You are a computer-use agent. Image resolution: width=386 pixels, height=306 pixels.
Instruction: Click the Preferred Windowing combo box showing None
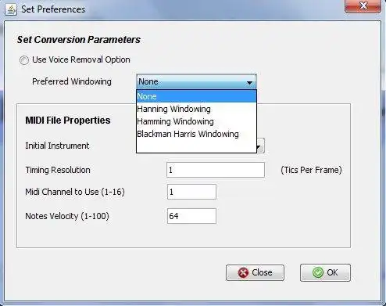point(196,81)
